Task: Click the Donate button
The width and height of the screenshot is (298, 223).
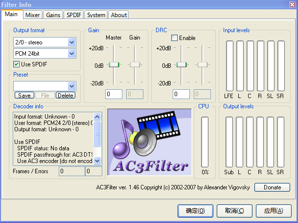Action: coord(272,187)
